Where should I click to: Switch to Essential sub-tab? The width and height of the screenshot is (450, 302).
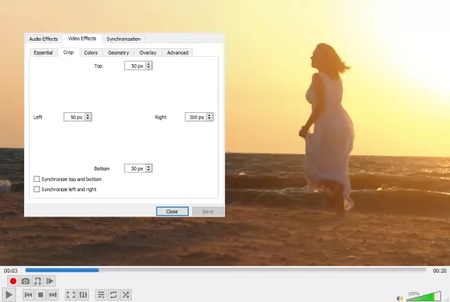44,53
